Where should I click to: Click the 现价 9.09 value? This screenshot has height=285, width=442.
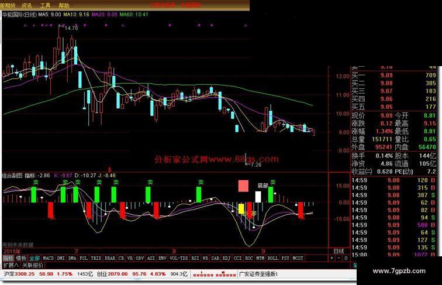pyautogui.click(x=386, y=115)
